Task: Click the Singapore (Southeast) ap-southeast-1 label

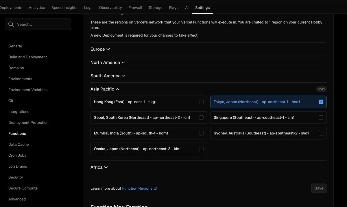Action: tap(254, 117)
